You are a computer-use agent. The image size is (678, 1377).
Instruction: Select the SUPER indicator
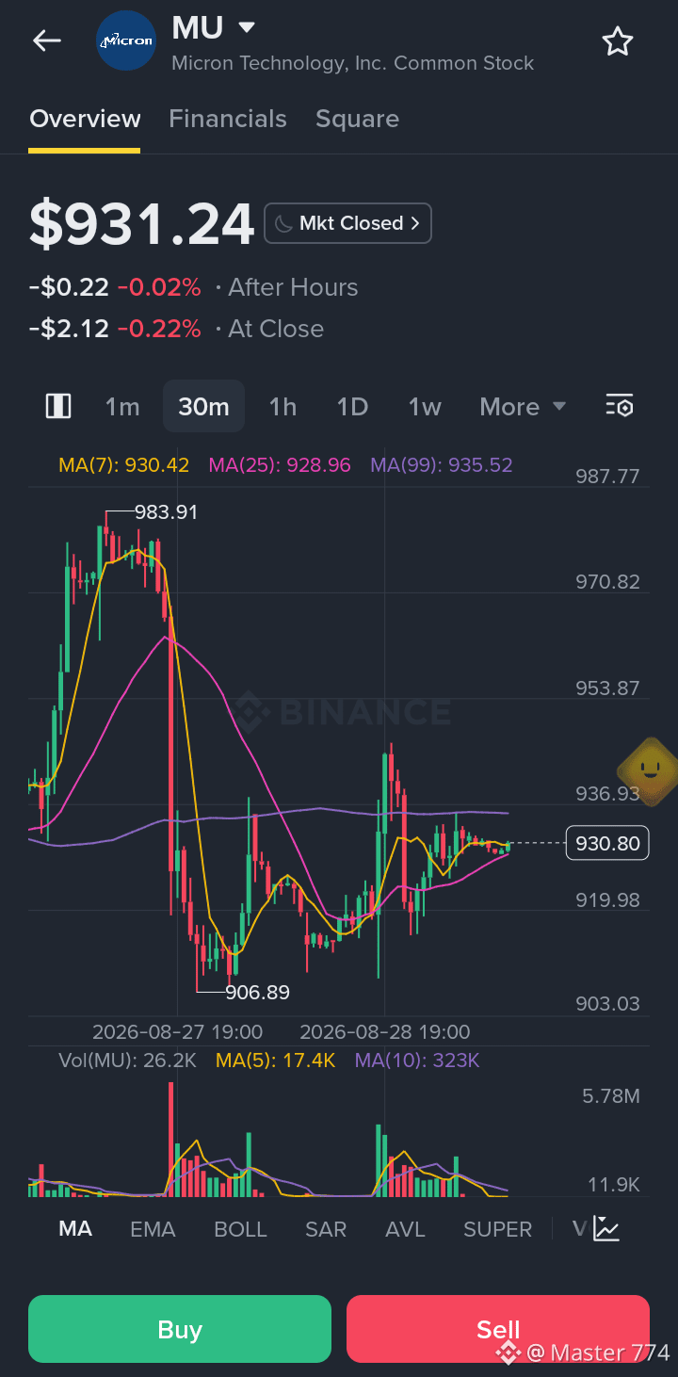[497, 1228]
